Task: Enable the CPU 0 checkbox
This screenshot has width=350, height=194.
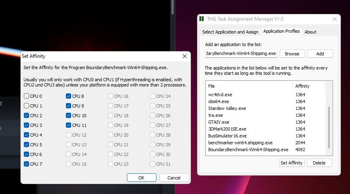Action: pos(26,96)
